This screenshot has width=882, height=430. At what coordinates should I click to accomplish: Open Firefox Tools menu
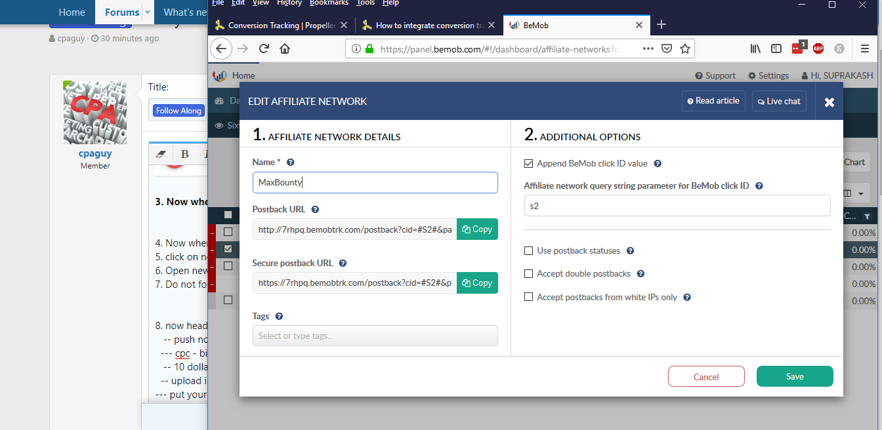click(366, 3)
